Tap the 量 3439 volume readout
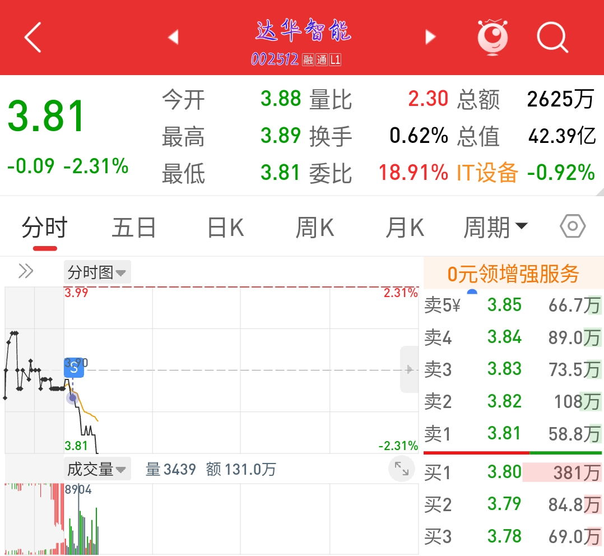 pos(171,469)
